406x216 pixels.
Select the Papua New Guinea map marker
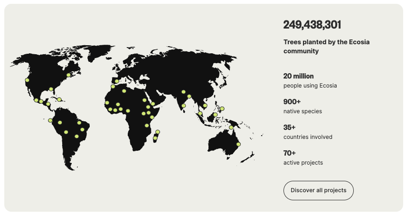(x=231, y=128)
